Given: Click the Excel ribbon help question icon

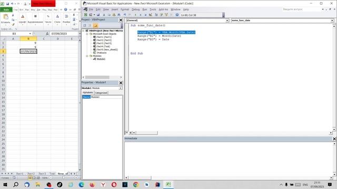Looking at the screenshot, I should 65,9.
